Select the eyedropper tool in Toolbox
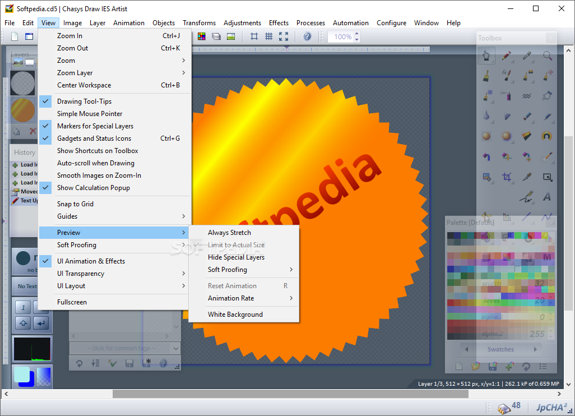 (x=527, y=56)
